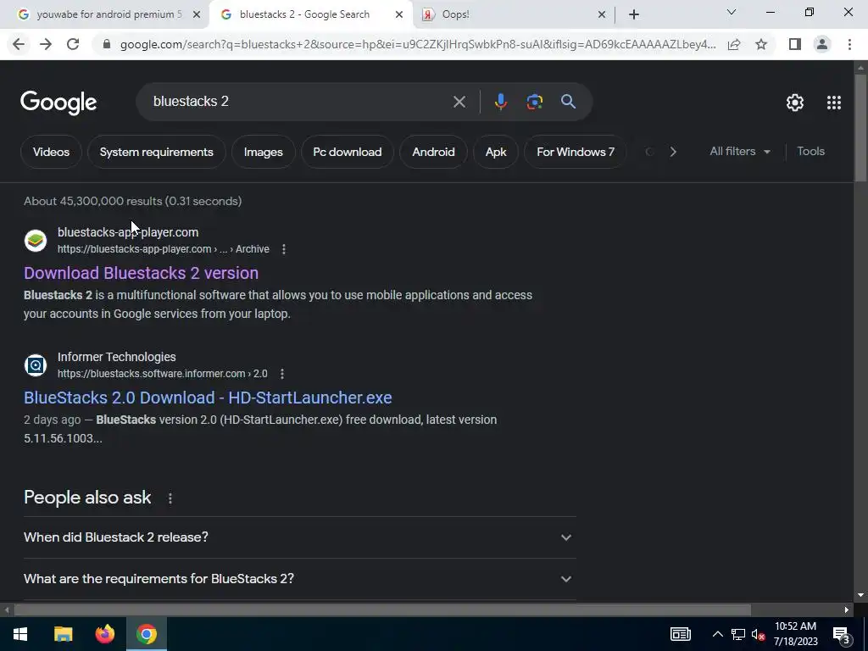Click the network status tray icon

738,634
